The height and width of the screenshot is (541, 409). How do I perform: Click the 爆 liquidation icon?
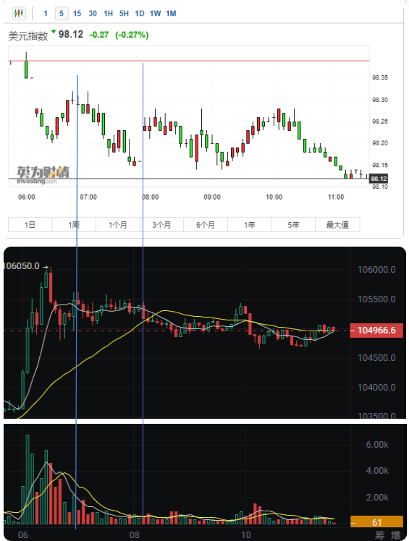[396, 534]
